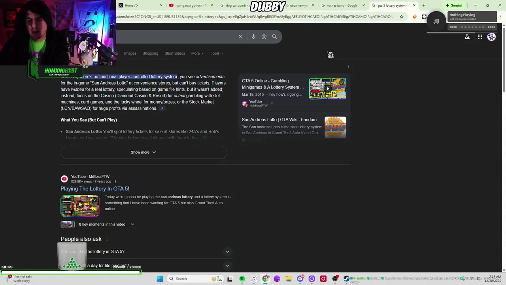Open the San Andreas Lotto logo thumbnail
Screen dimensions: 506x285
pos(335,127)
